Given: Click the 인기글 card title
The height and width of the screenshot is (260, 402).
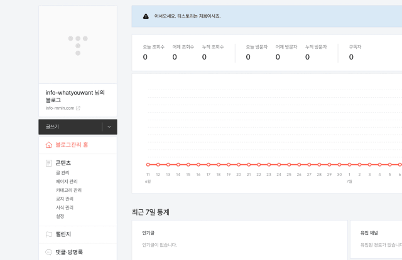Looking at the screenshot, I should coord(148,233).
